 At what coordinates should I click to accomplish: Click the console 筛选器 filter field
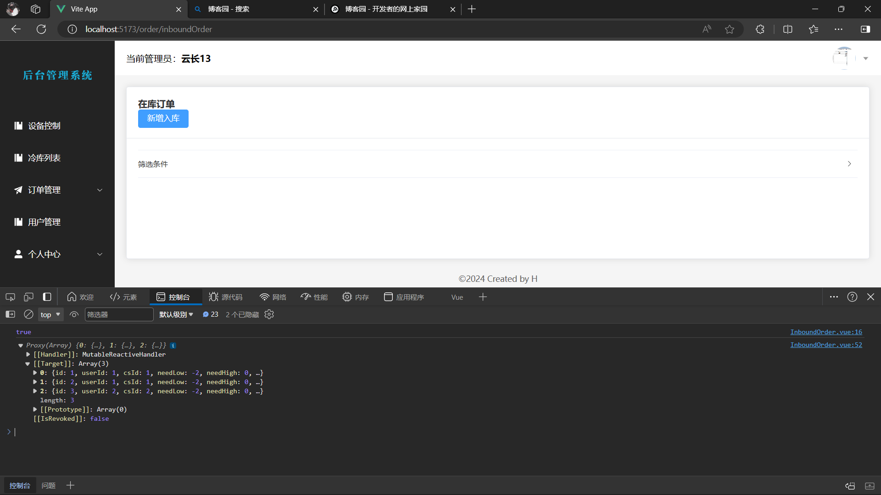tap(119, 314)
